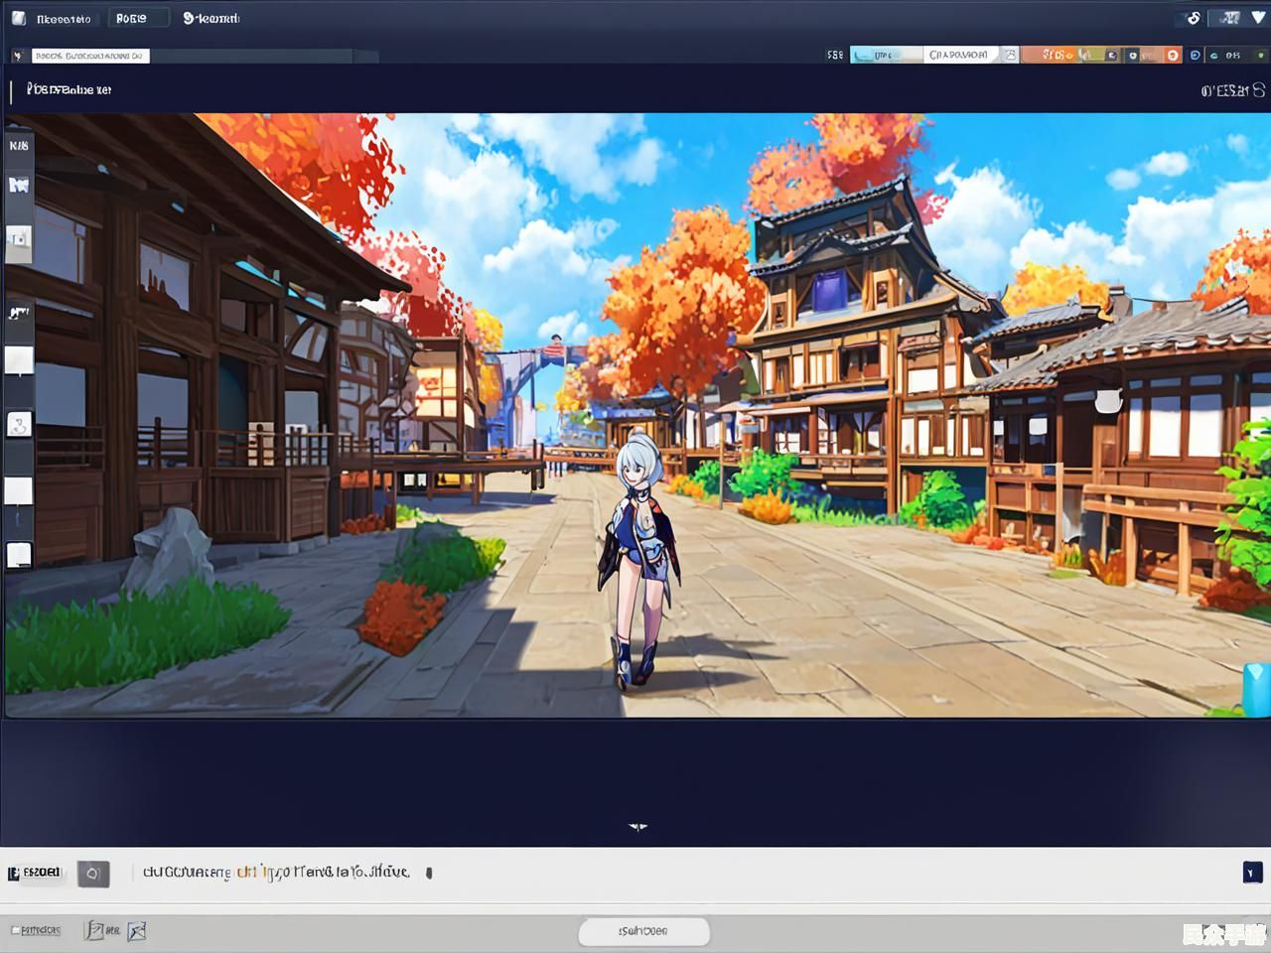This screenshot has width=1271, height=953.
Task: Click the round-symbol icon in the left sidebar
Action: click(x=19, y=425)
